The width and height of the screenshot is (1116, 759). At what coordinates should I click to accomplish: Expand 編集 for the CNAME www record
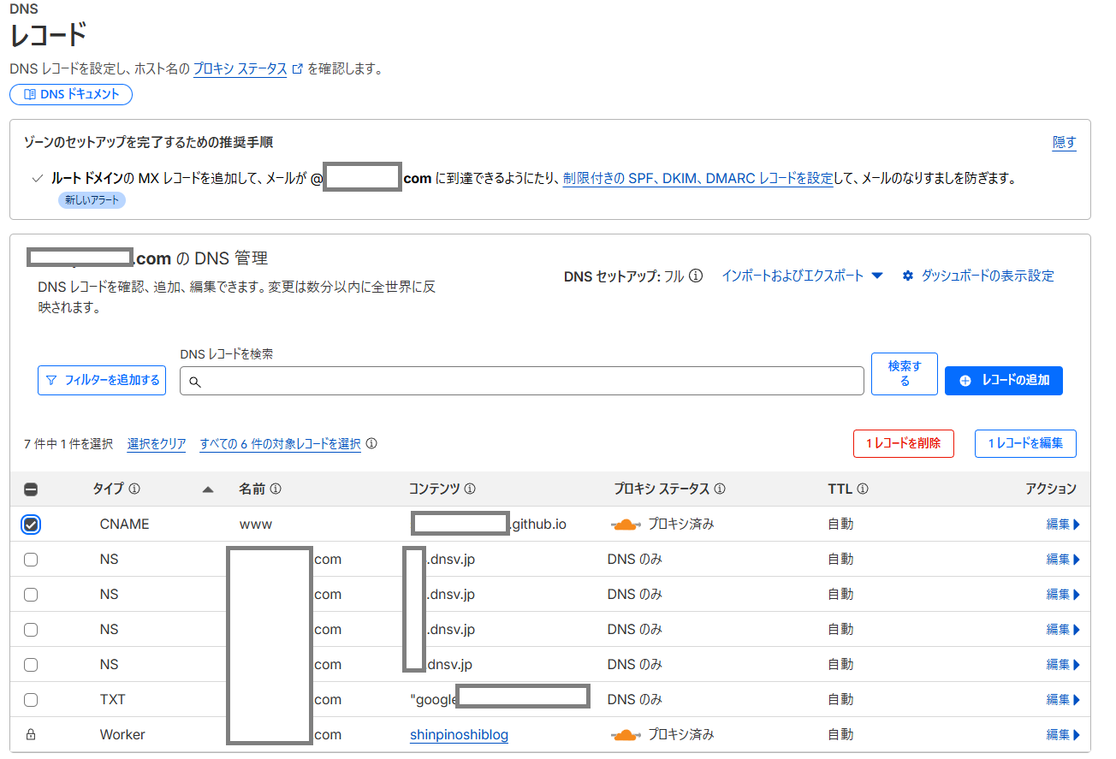click(x=1063, y=525)
